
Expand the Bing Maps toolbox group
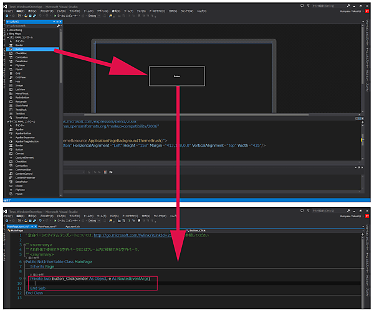pyautogui.click(x=15, y=34)
